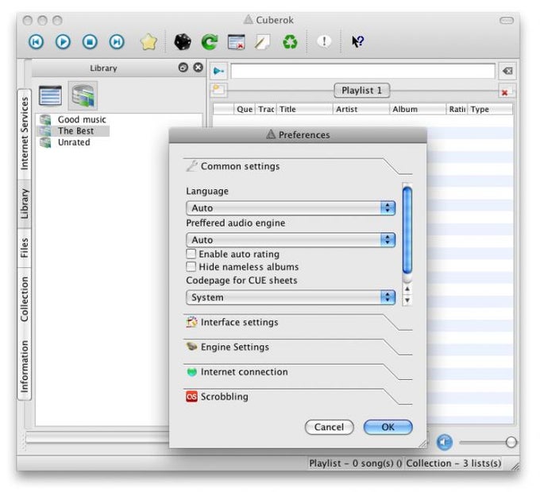Click the clear playlist window icon
The image size is (540, 492).
pos(237,42)
